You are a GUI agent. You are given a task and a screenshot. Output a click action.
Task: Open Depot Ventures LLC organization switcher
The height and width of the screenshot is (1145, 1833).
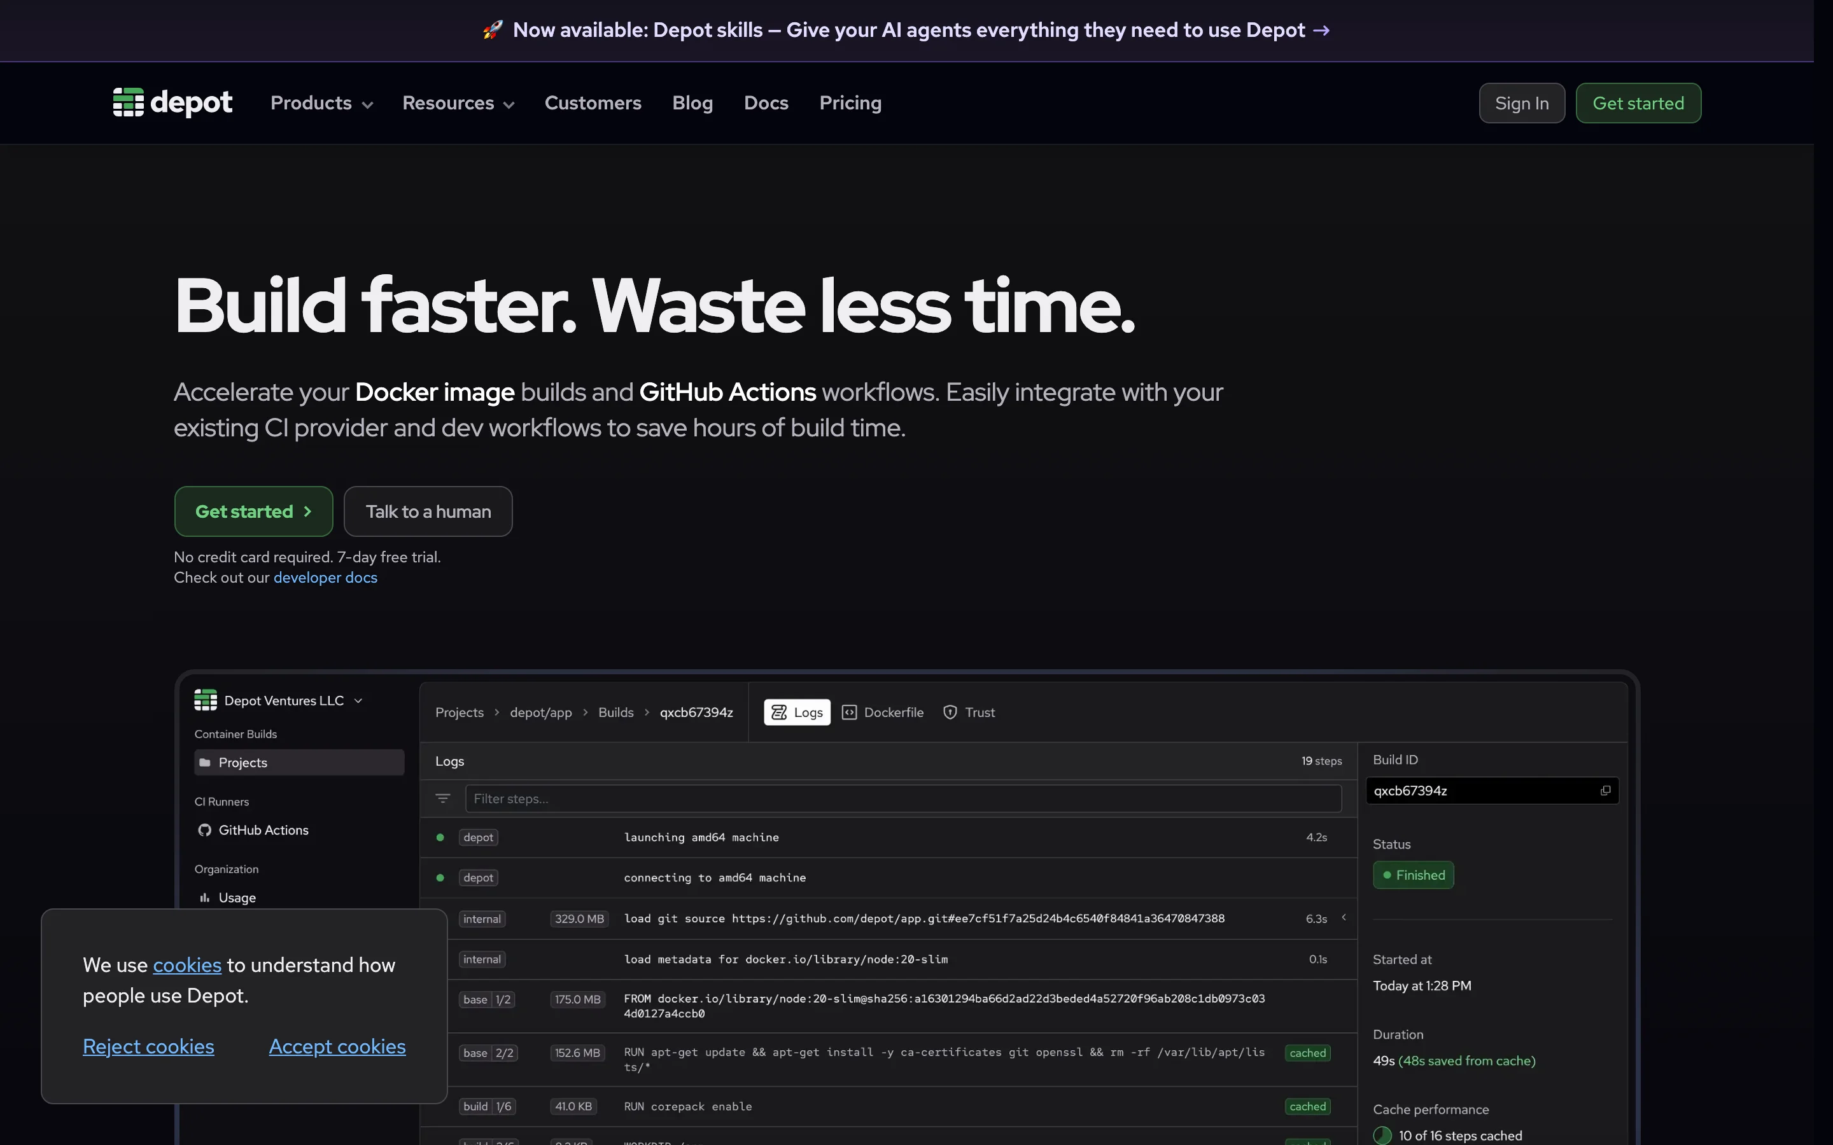click(279, 700)
